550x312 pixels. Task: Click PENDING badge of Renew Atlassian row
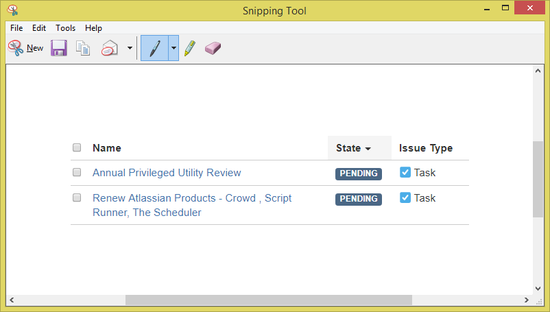359,199
